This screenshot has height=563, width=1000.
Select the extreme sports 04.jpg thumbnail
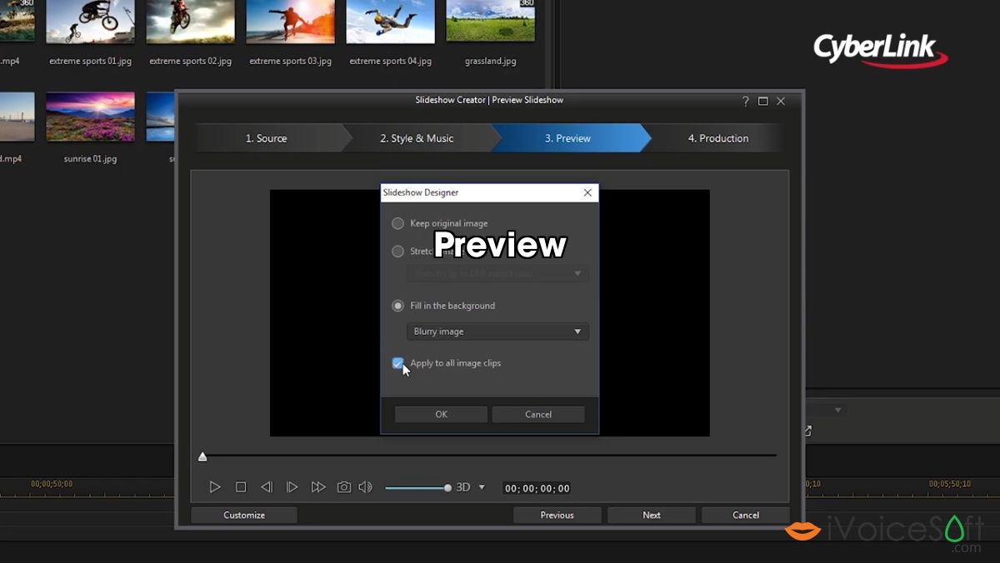click(x=390, y=21)
